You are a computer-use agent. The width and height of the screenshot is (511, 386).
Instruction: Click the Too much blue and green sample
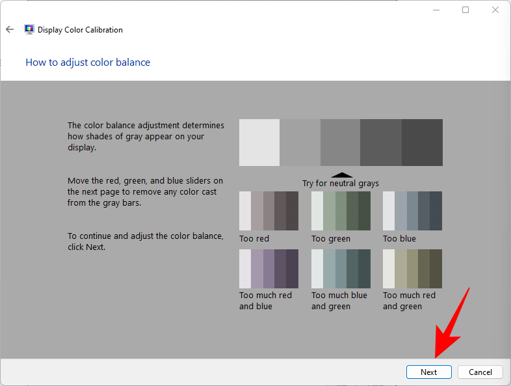coord(341,268)
